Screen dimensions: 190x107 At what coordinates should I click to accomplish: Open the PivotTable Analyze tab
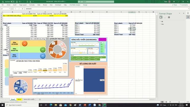point(75,5)
